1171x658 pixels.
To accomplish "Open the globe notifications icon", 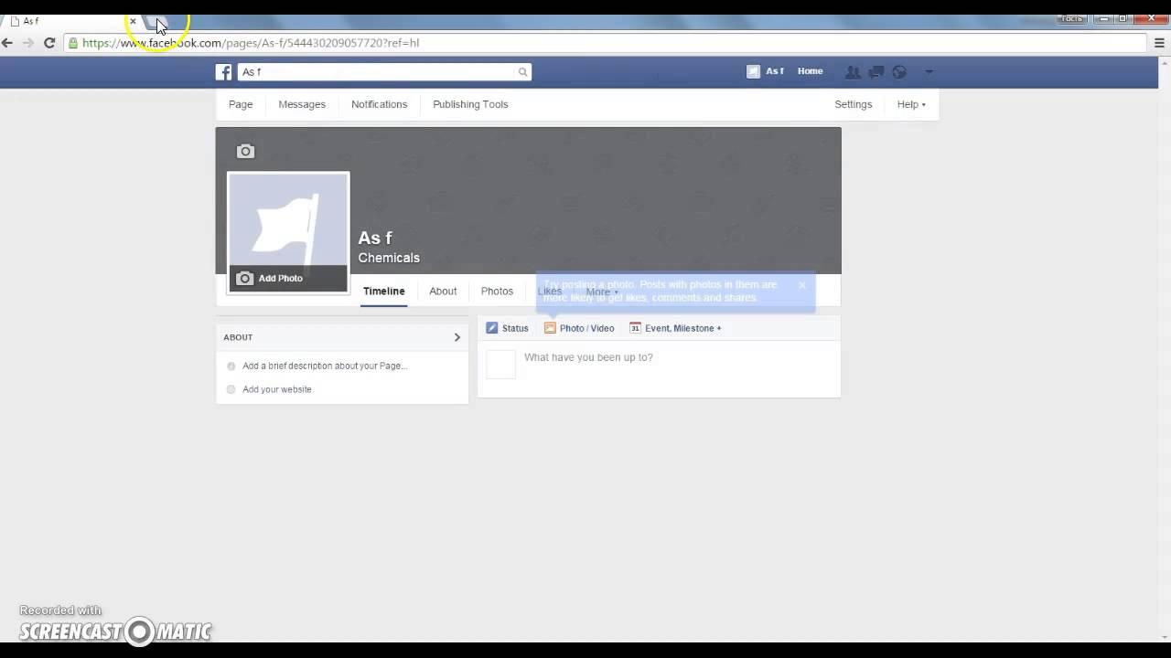I will [899, 72].
